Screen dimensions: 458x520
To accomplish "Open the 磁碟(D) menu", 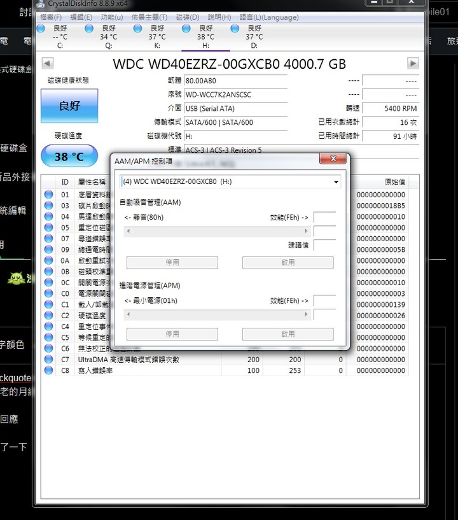I will (188, 17).
